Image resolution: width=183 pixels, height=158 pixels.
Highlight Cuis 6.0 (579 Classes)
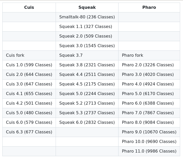(29, 123)
